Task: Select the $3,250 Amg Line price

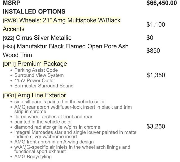Action: click(x=156, y=126)
